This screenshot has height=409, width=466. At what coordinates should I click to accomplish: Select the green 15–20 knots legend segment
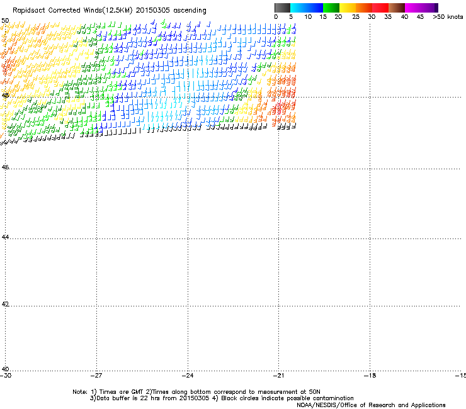[331, 8]
